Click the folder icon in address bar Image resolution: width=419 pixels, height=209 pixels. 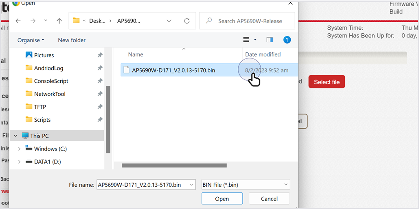click(x=76, y=21)
